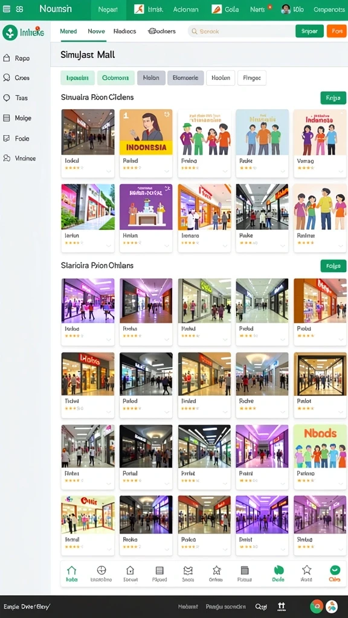Click Pangu sconckn in the taskbar
Viewport: 348px width, 618px height.
(226, 607)
